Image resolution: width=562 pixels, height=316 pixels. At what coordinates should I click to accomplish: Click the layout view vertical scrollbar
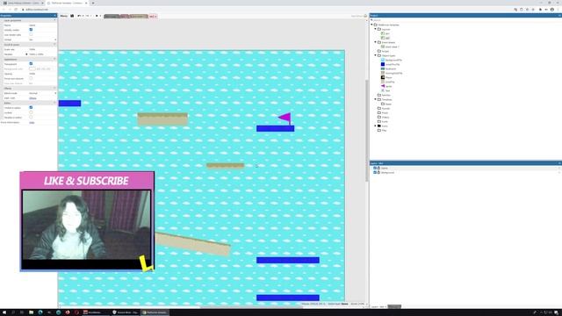click(366, 131)
